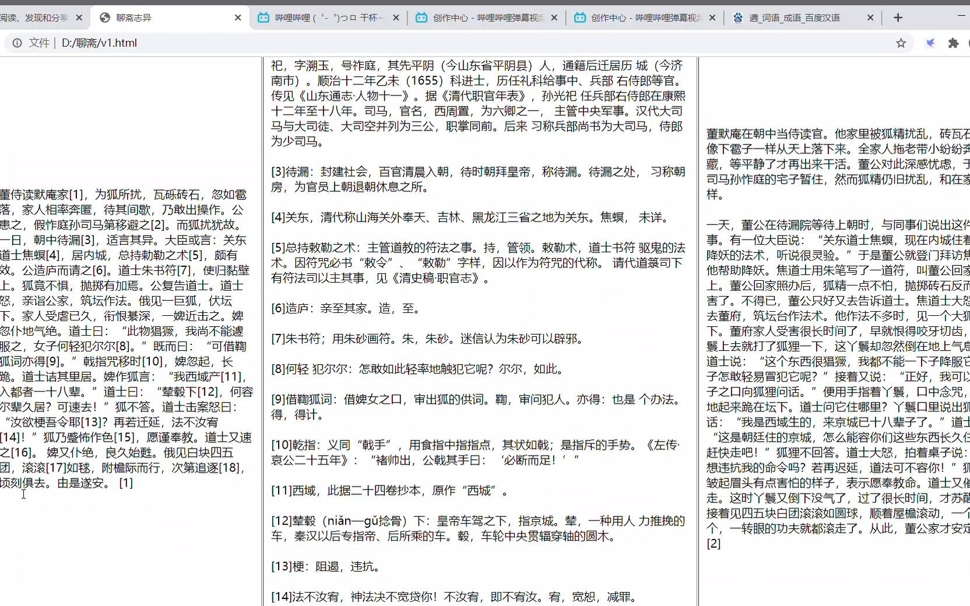Close the 阅读、发现和分享 tab
Image resolution: width=970 pixels, height=606 pixels.
[79, 18]
